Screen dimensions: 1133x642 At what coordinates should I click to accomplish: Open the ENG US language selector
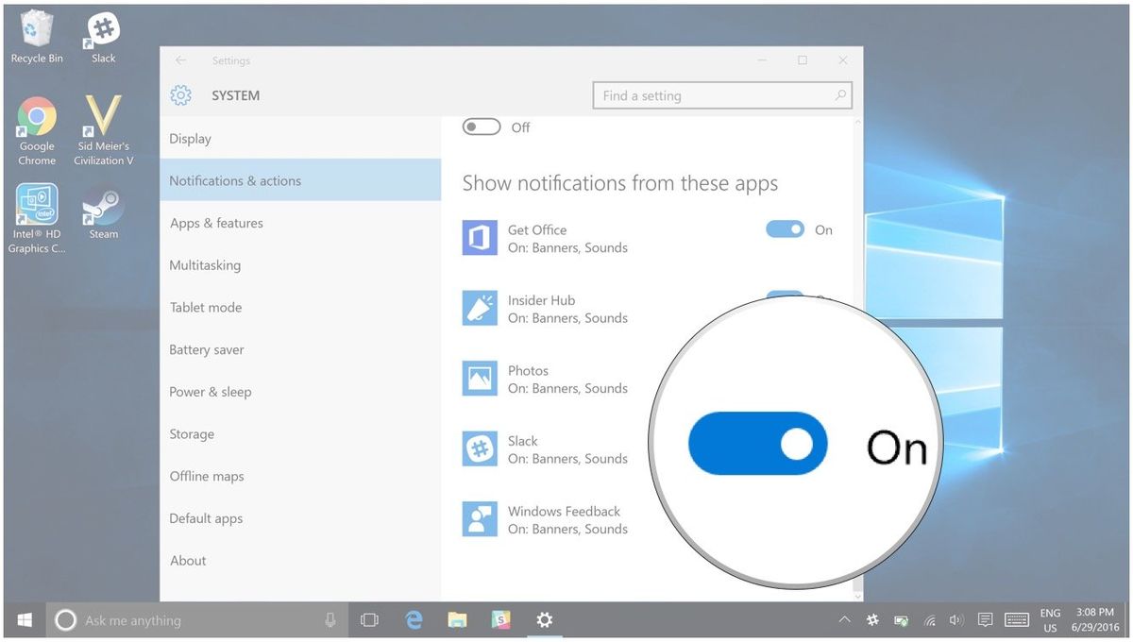coord(1050,620)
